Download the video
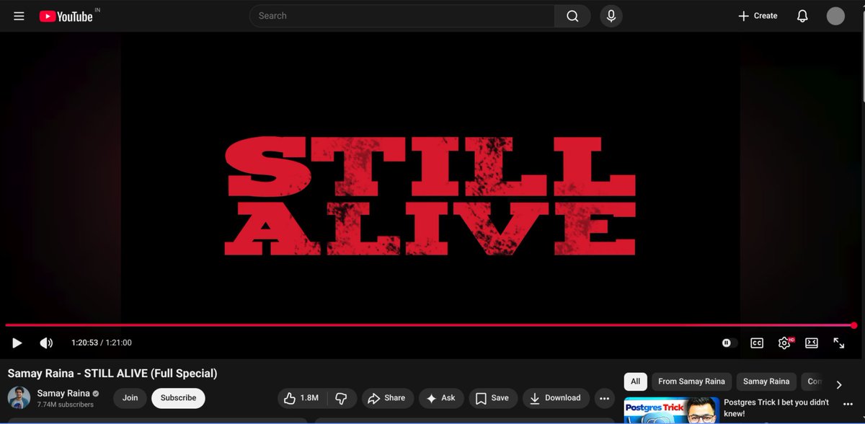Screen dimensions: 865x424 tap(556, 398)
